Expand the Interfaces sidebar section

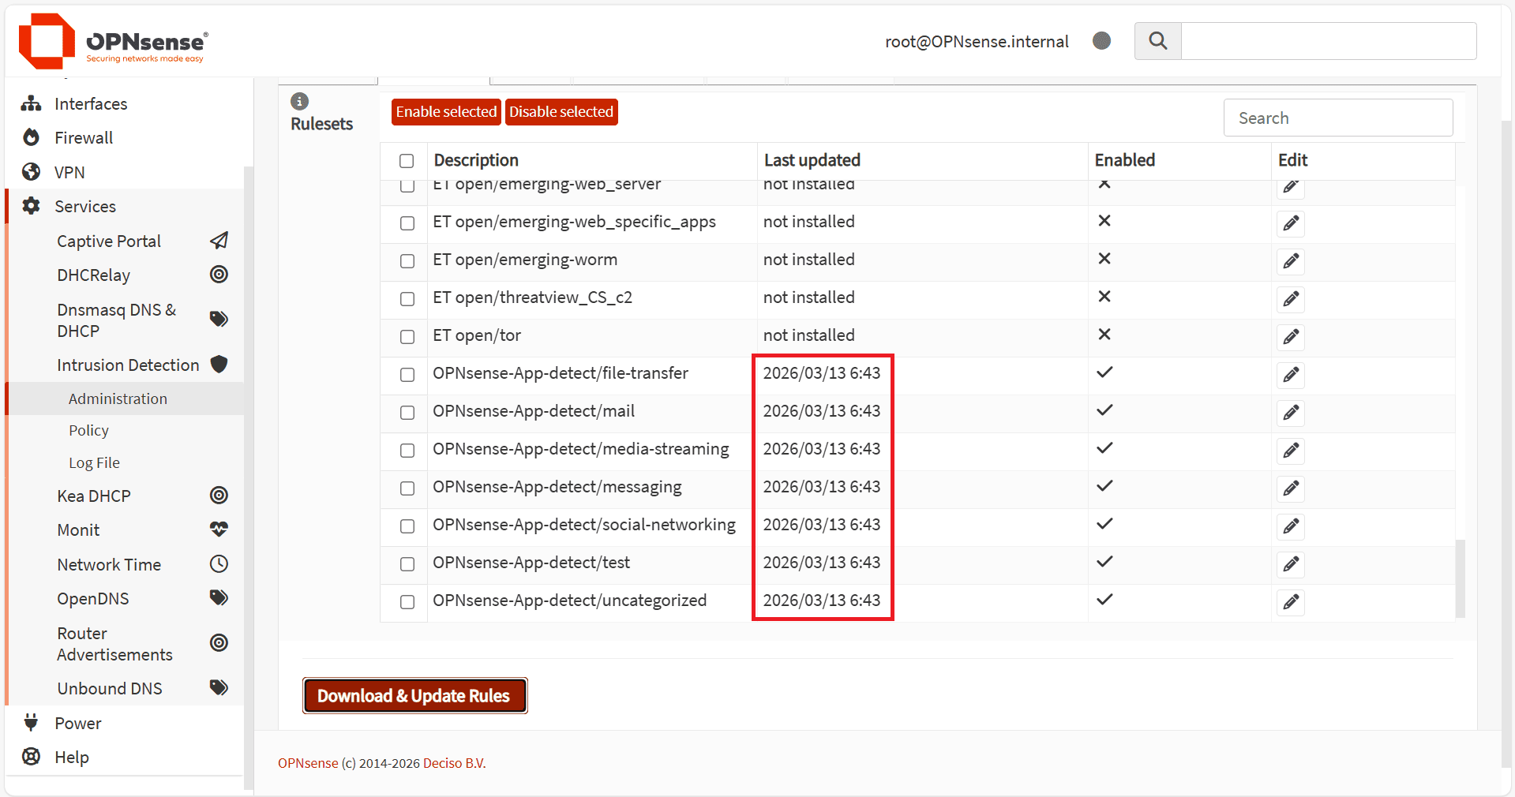(x=91, y=104)
